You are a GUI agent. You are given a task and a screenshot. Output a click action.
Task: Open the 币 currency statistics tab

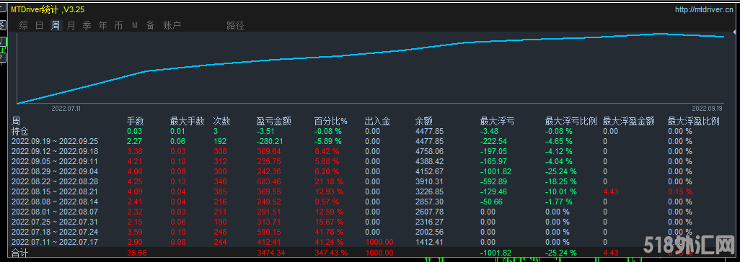tap(118, 25)
